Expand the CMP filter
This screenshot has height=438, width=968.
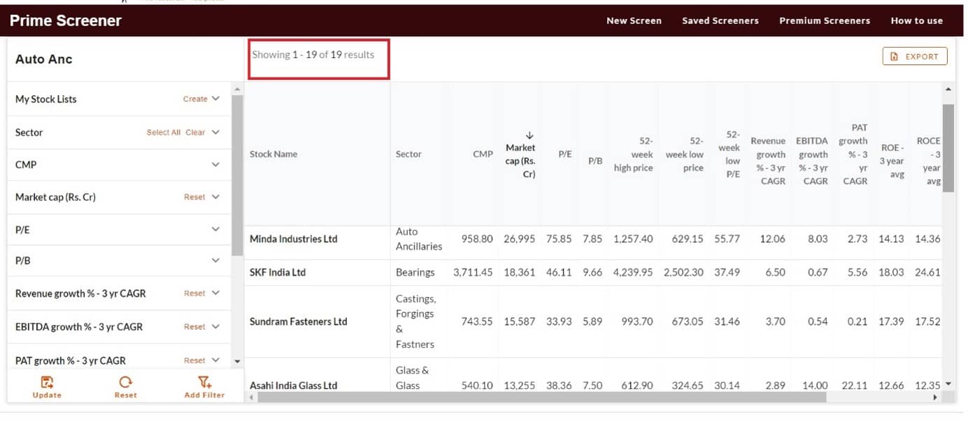click(x=215, y=164)
